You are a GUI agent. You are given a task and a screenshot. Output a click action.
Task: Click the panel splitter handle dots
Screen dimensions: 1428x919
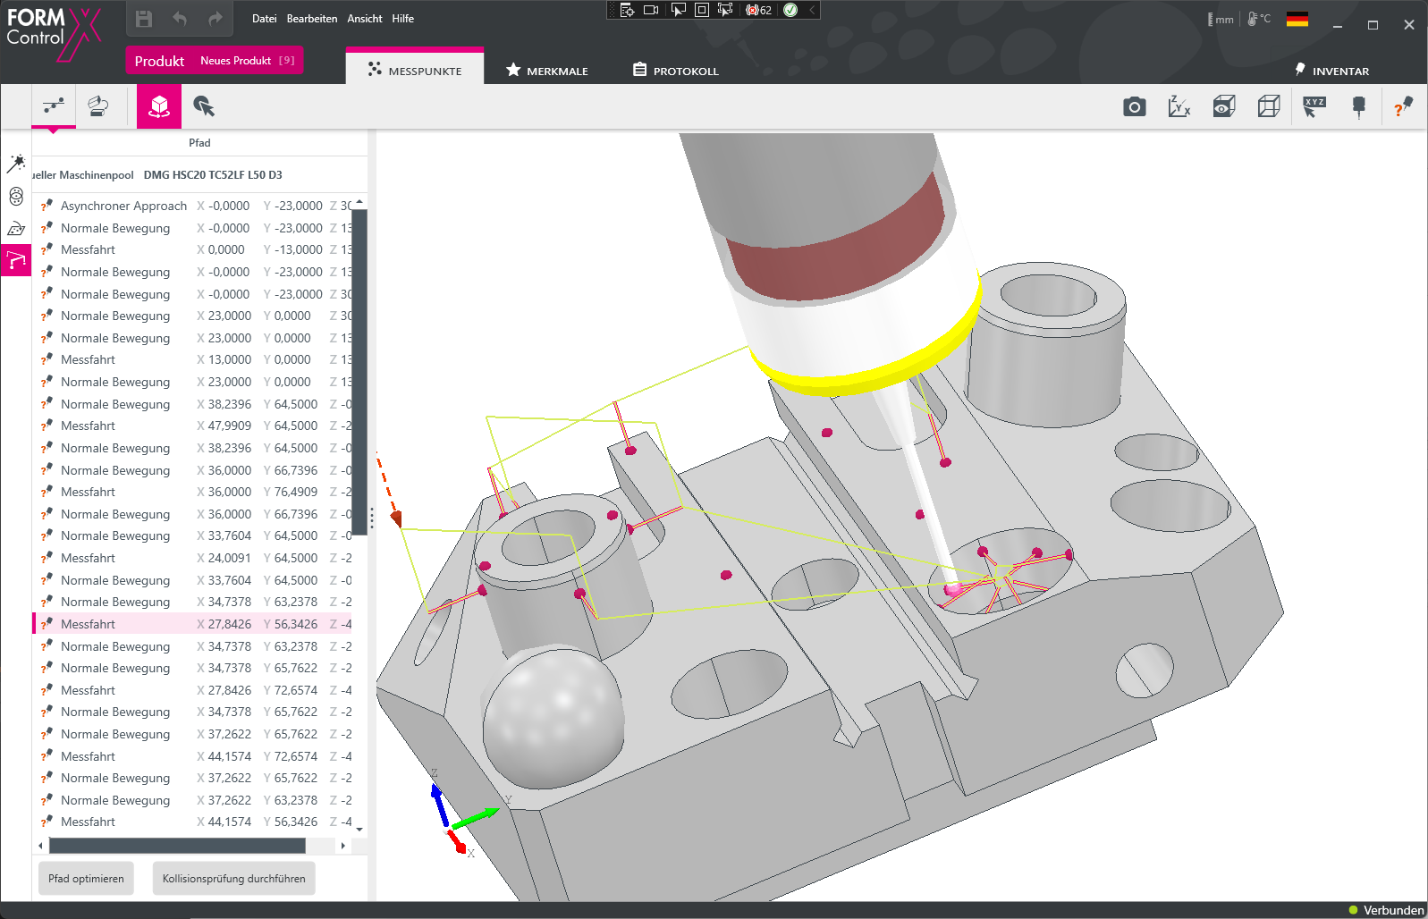[372, 519]
